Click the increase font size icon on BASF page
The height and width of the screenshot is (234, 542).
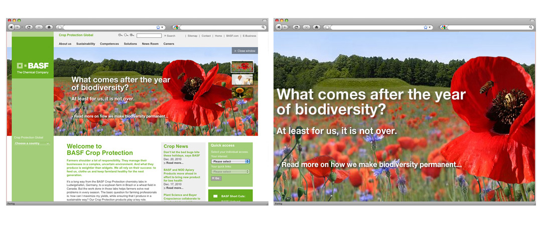[x=132, y=35]
